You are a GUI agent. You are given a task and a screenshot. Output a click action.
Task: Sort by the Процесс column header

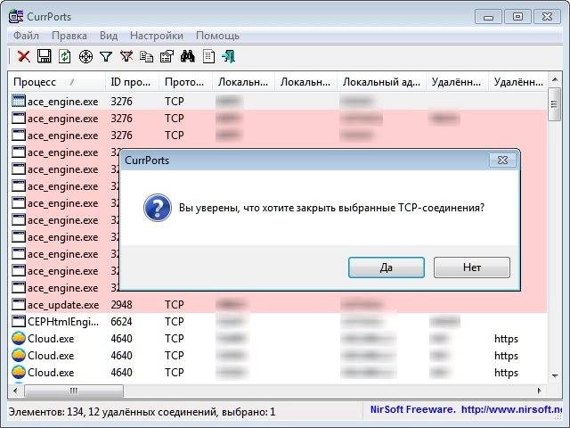coord(57,82)
